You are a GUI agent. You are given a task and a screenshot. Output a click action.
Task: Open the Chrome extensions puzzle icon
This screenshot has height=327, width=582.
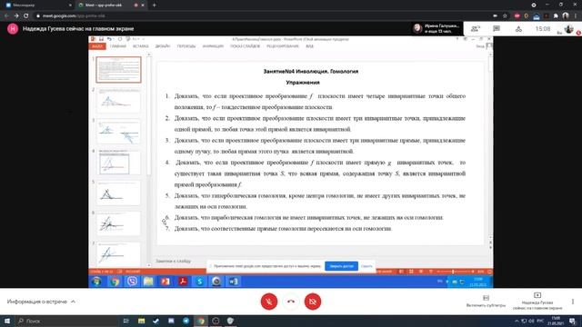[556, 16]
